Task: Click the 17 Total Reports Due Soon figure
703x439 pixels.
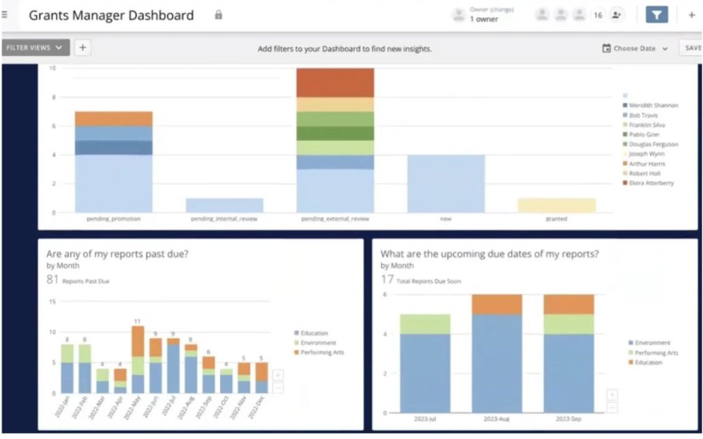Action: [420, 279]
